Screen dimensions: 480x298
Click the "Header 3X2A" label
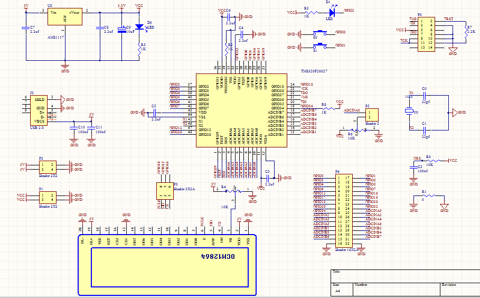[184, 189]
